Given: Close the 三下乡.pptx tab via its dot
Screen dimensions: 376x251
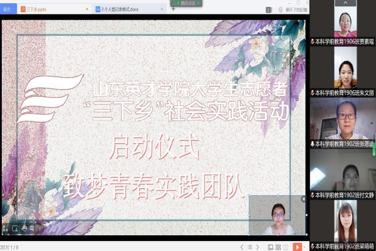Looking at the screenshot, I should click(x=87, y=9).
